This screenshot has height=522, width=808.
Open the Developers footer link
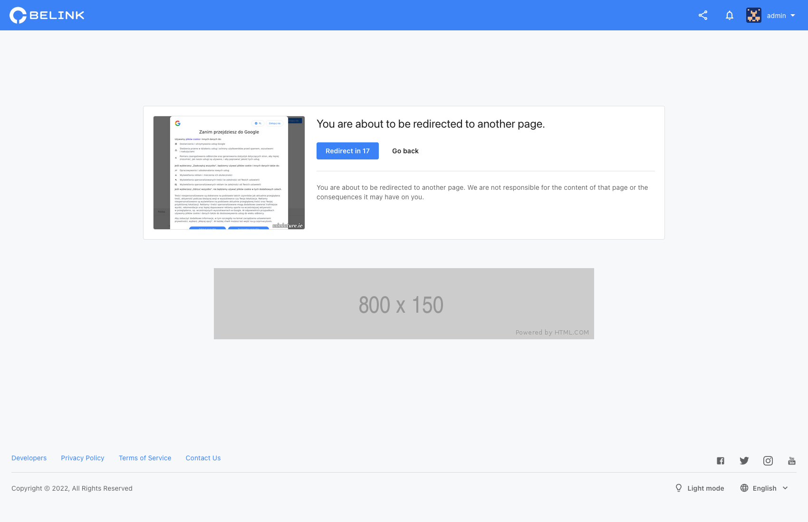pos(29,458)
